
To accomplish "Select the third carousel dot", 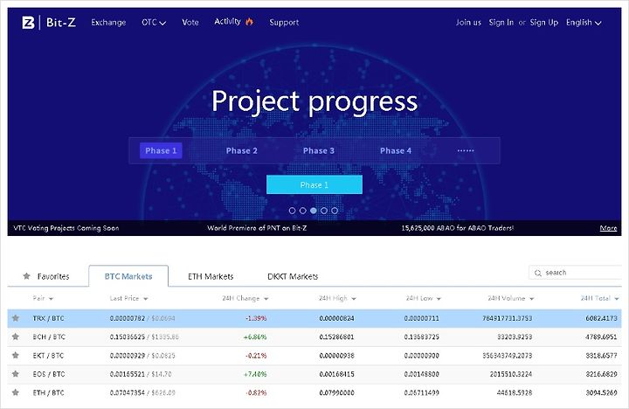I will tap(314, 211).
